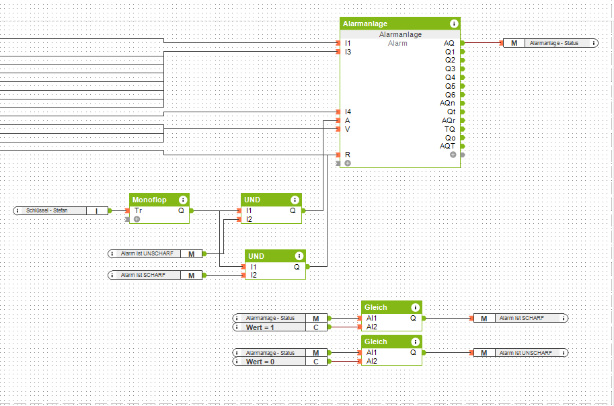This screenshot has width=614, height=406.
Task: Click output connector Q5 on Alarmanlage
Action: (463, 86)
